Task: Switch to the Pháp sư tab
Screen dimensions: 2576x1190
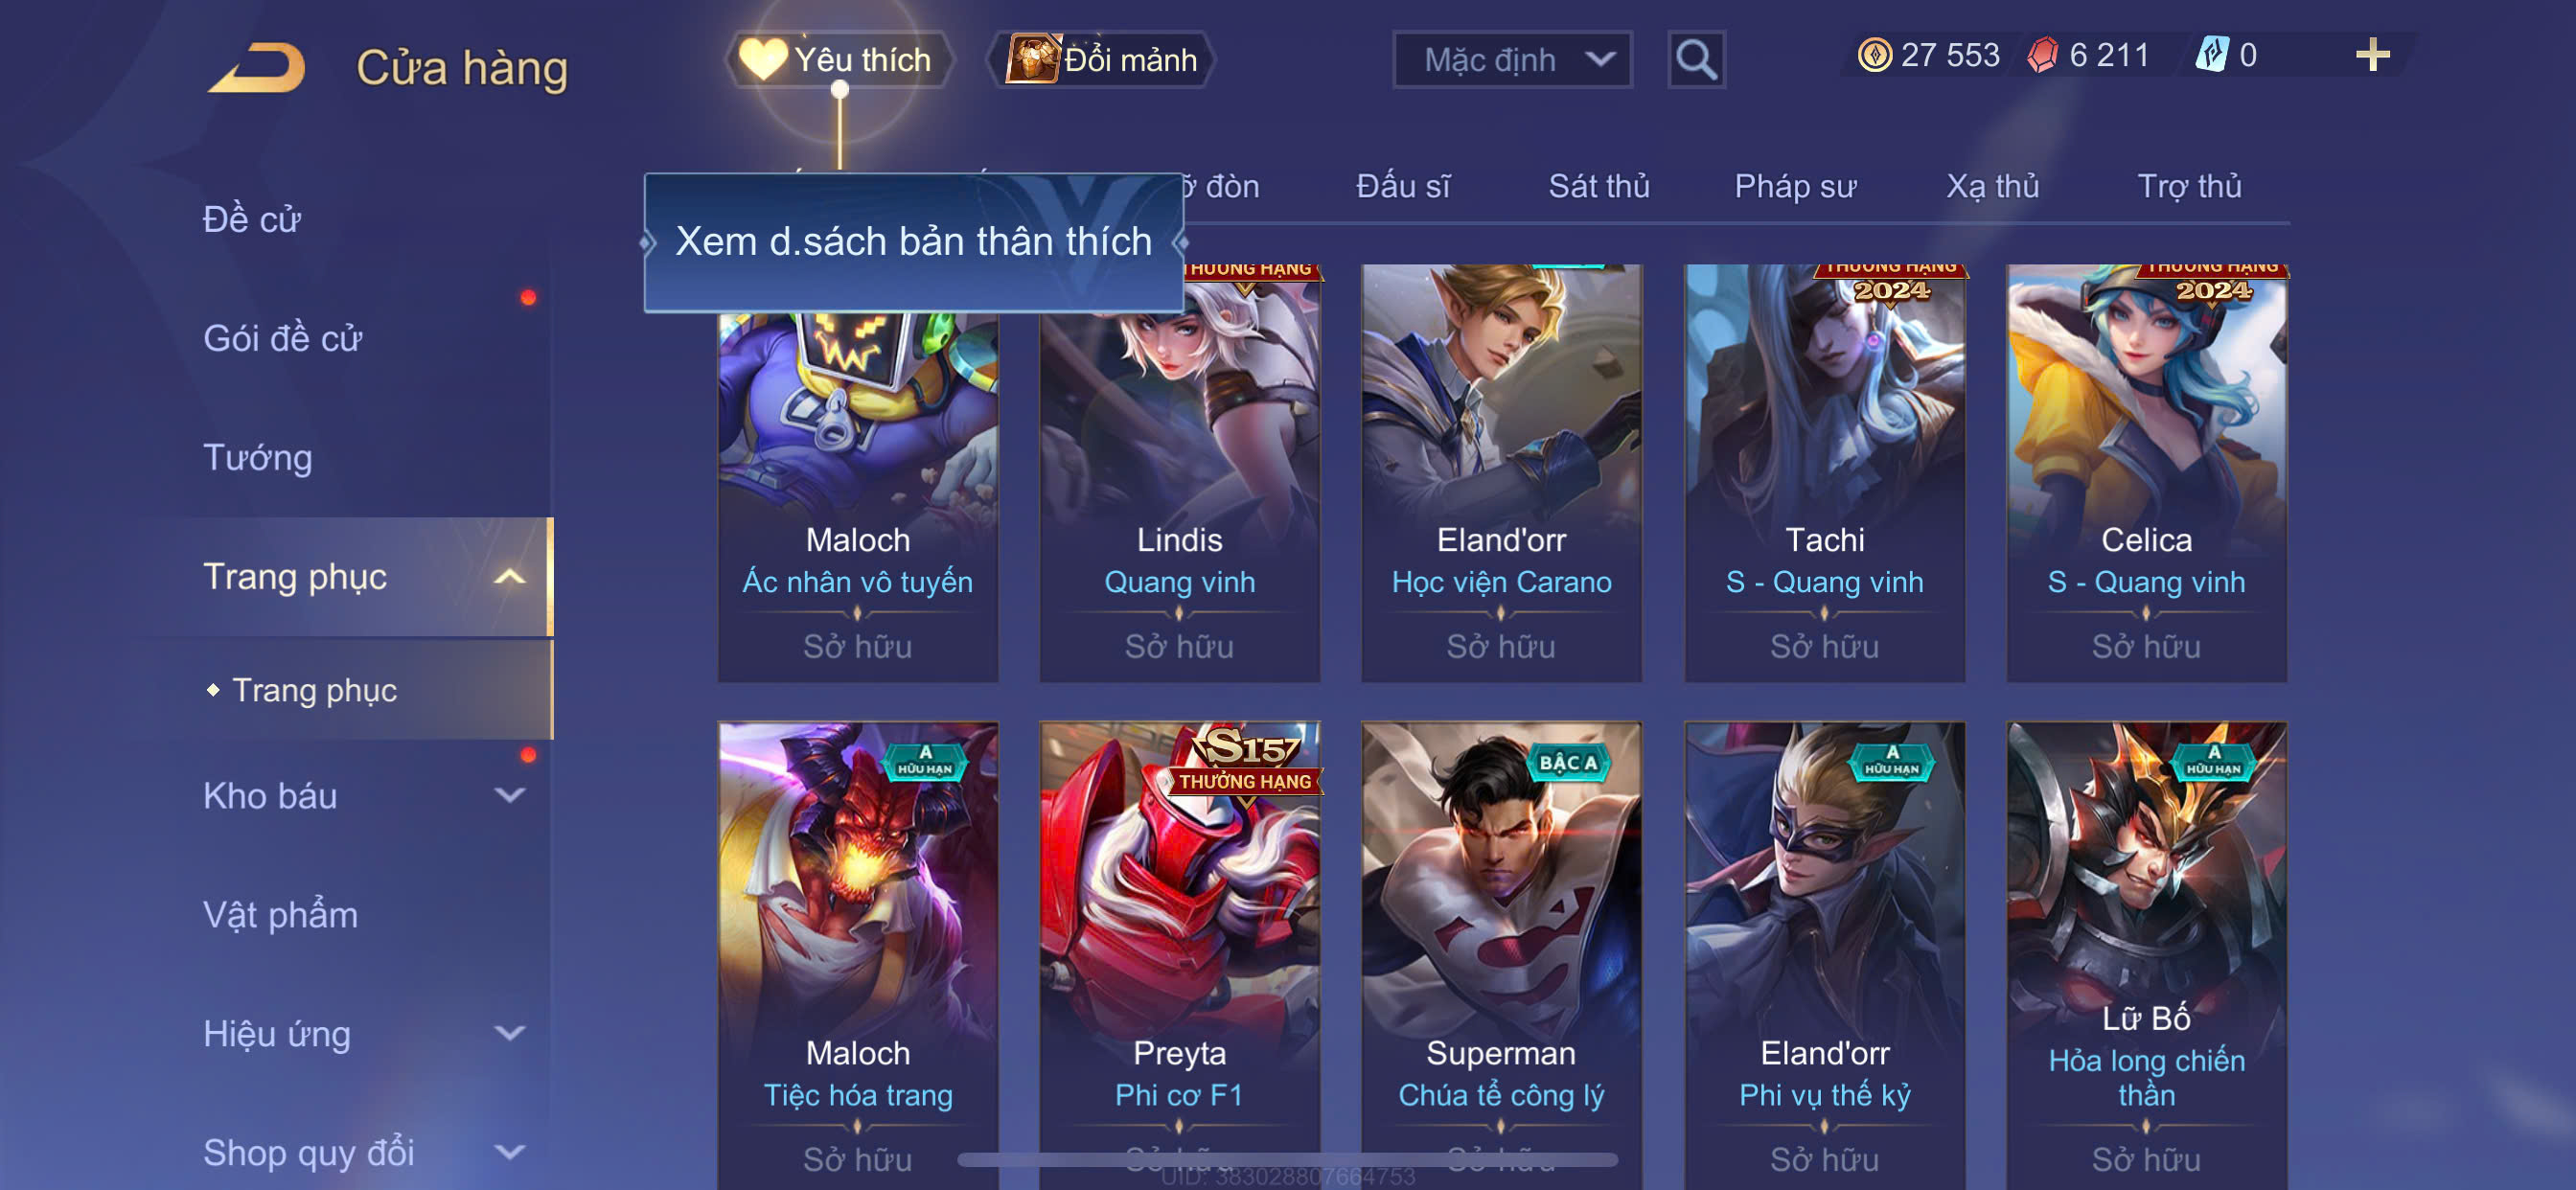Action: pos(1795,186)
